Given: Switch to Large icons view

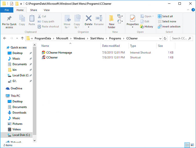Looking at the screenshot, I should click(192, 145).
